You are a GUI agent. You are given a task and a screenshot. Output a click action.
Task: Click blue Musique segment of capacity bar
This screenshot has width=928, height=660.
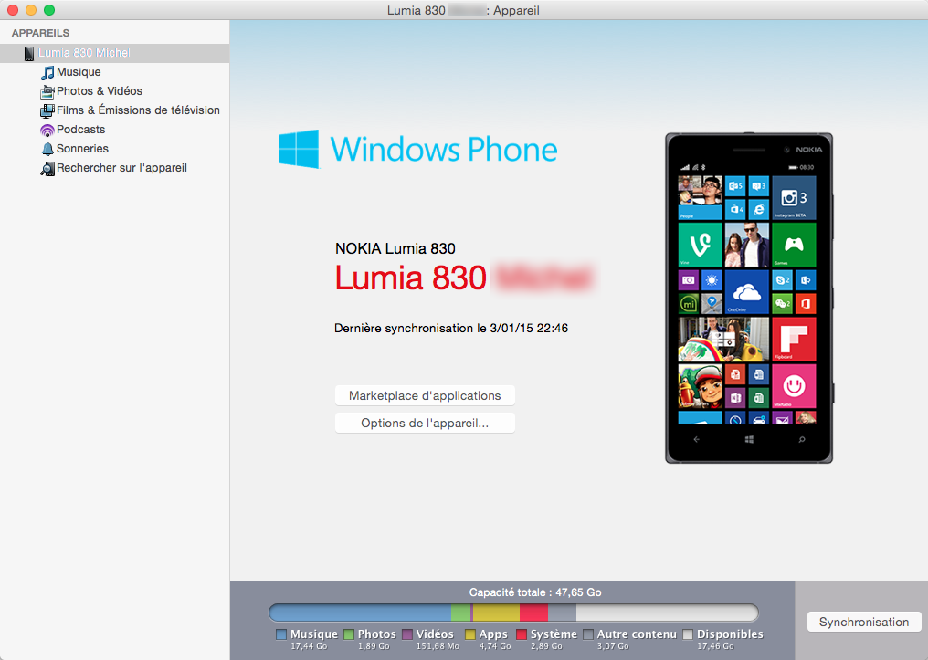[x=360, y=613]
